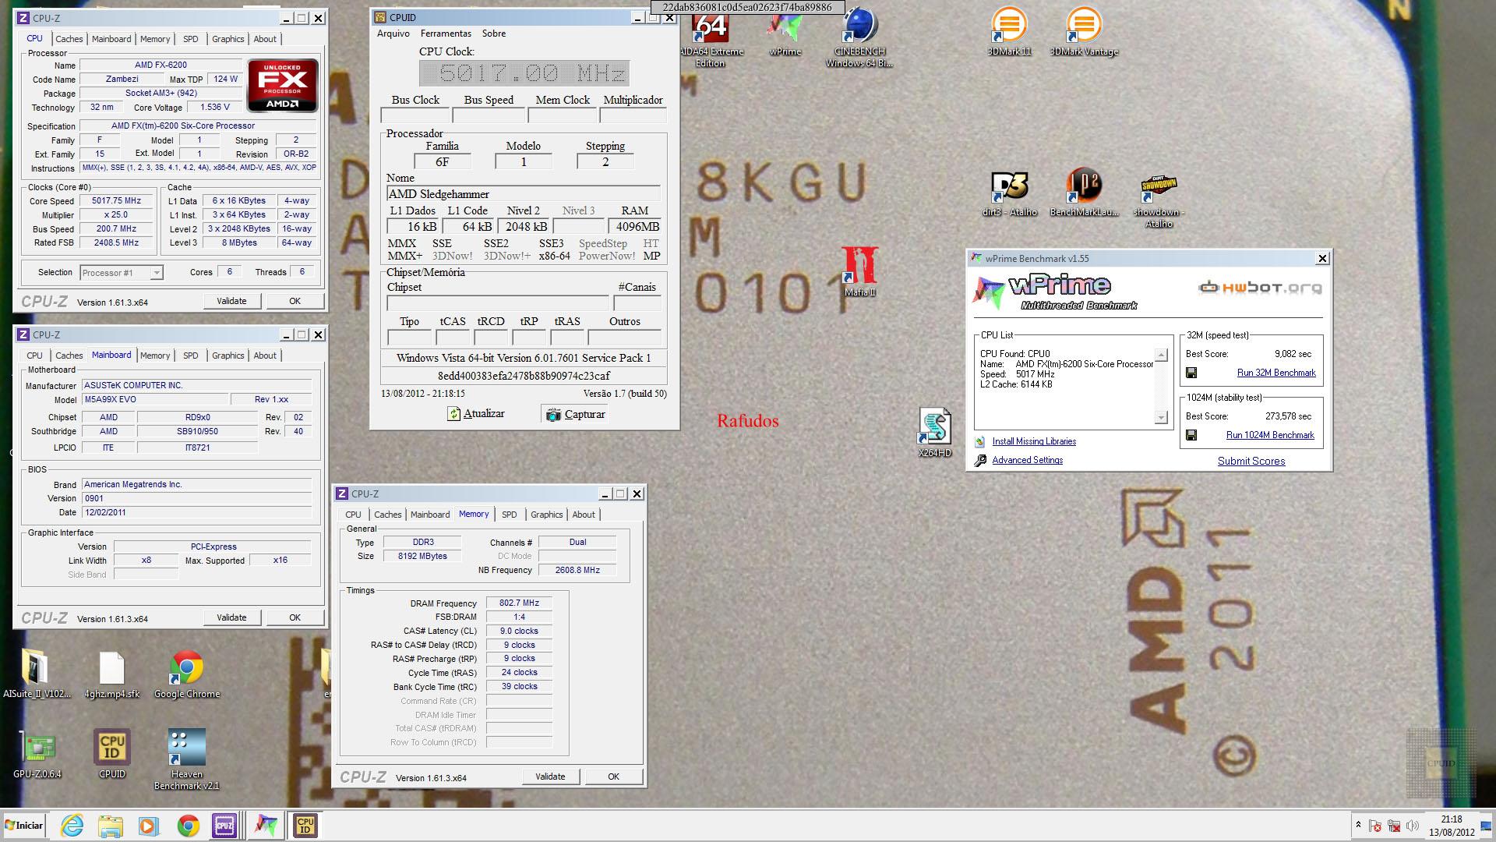
Task: Open AISuite_II_V102 folder icon
Action: click(x=37, y=673)
